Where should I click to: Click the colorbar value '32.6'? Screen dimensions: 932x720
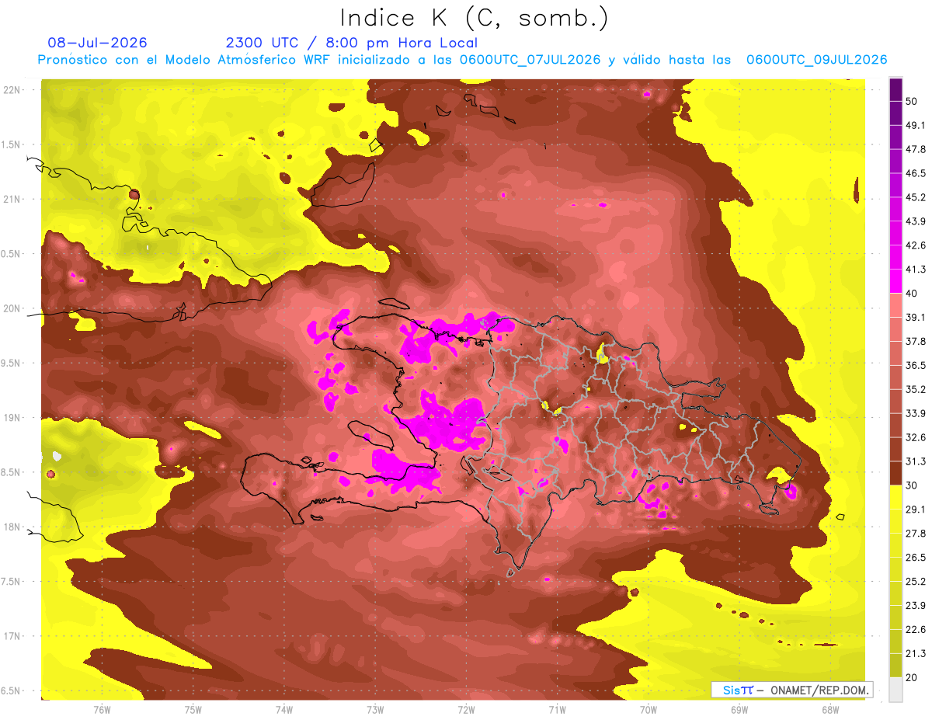point(915,437)
